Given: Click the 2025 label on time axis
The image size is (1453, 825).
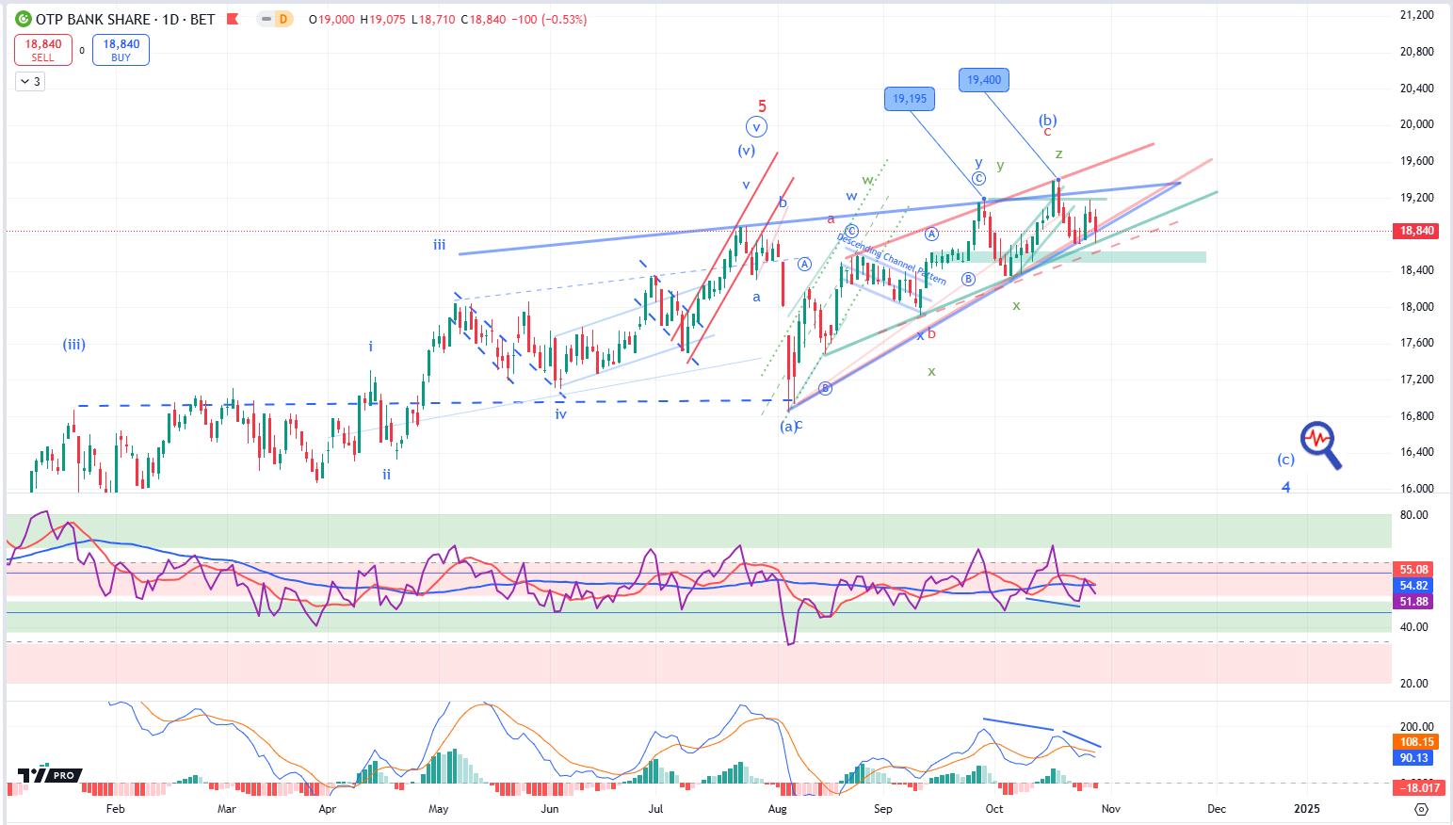Looking at the screenshot, I should (x=1306, y=809).
